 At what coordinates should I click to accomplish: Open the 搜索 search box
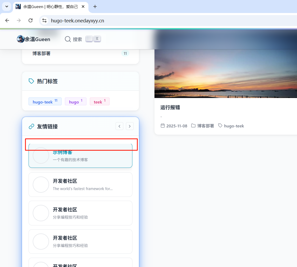tap(77, 39)
